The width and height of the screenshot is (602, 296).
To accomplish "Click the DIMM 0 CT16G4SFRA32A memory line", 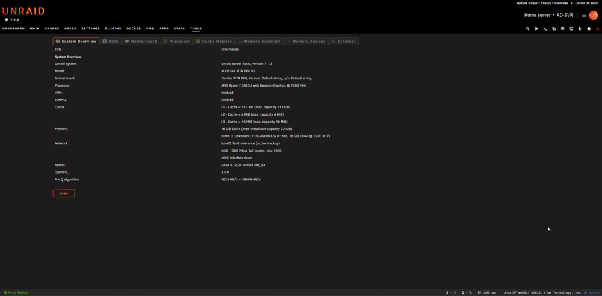I will 276,137.
